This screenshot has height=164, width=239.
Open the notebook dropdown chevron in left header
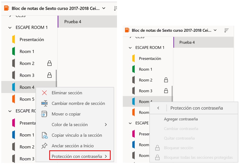104,8
